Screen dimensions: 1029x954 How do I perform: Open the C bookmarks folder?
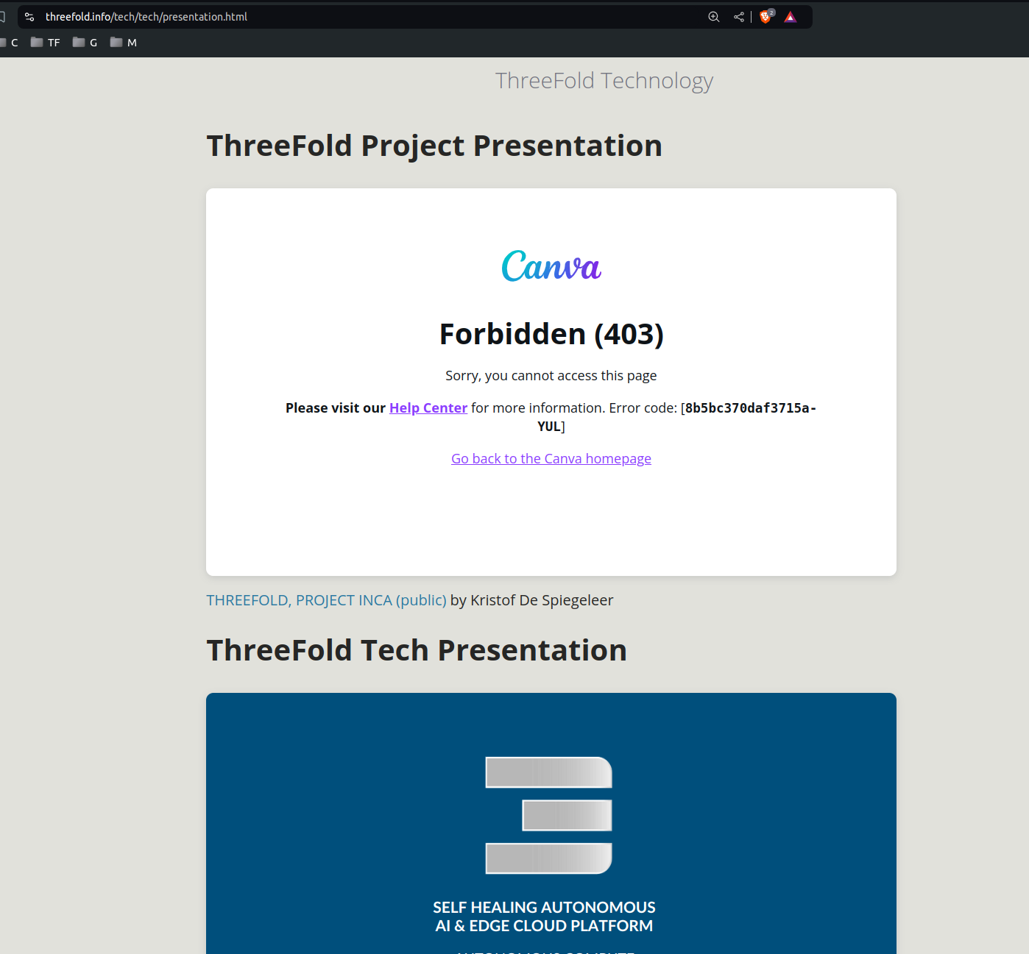(9, 43)
